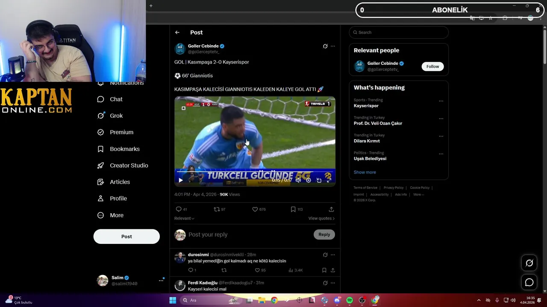Click the Search box

click(x=399, y=32)
